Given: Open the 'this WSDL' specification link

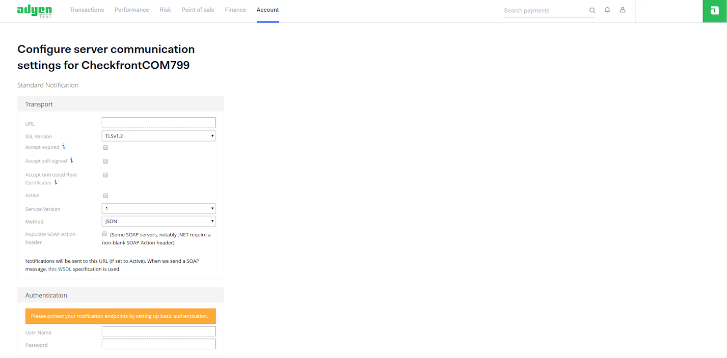Looking at the screenshot, I should tap(60, 269).
